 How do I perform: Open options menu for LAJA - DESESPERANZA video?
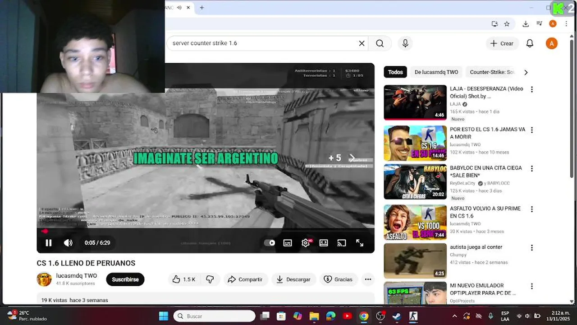click(x=532, y=89)
